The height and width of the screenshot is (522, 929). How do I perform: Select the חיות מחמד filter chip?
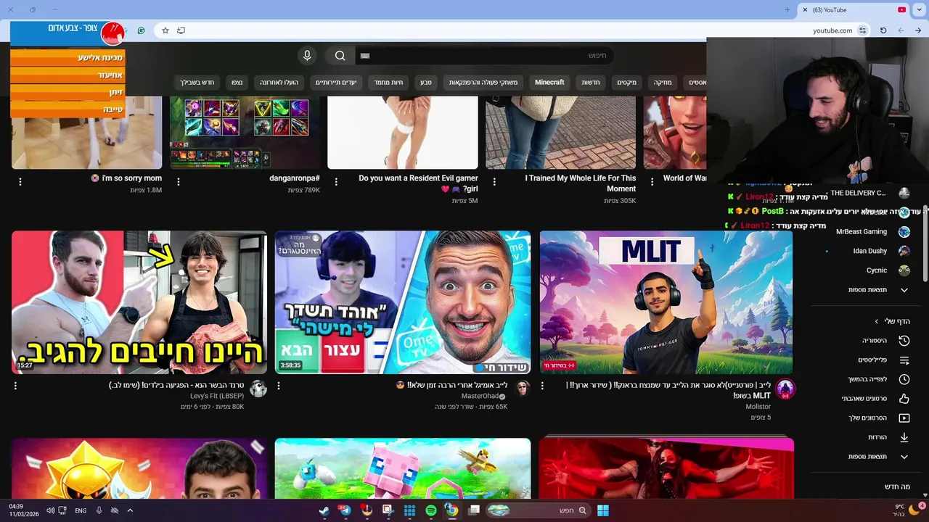tap(388, 83)
